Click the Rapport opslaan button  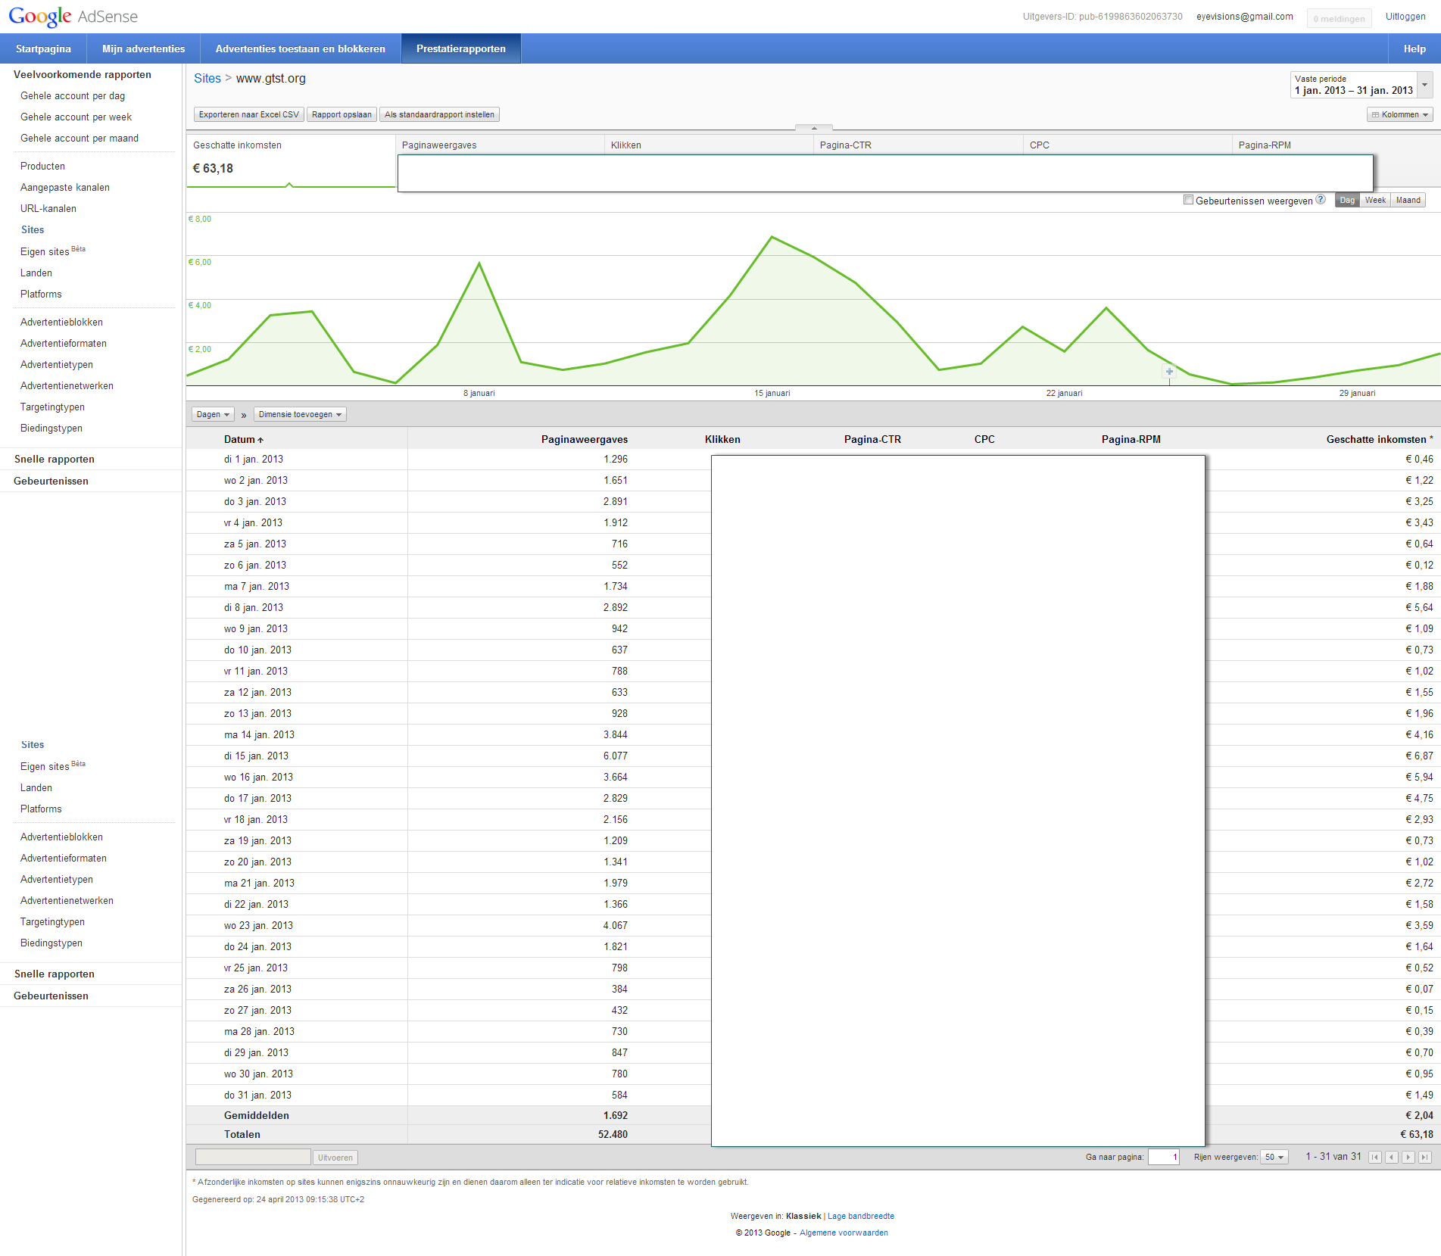pyautogui.click(x=342, y=114)
